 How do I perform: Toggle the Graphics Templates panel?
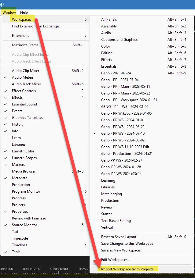(46, 118)
